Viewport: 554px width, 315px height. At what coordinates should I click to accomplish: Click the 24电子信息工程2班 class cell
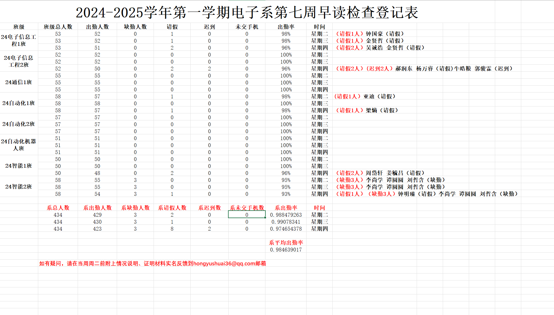pos(19,61)
